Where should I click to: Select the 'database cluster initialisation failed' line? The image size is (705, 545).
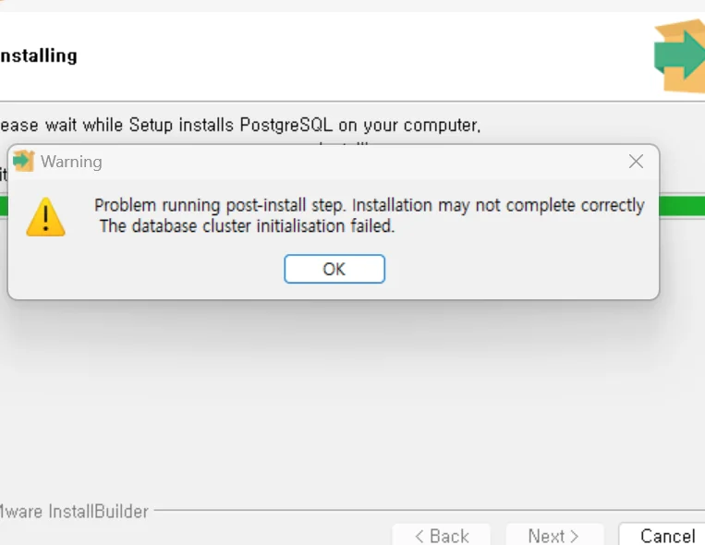(x=247, y=226)
